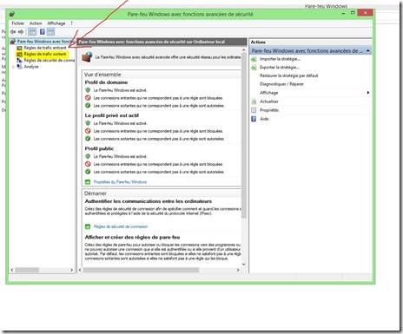Click green icon beside Règles de sécurité de connexion link
The image size is (403, 334).
88,226
